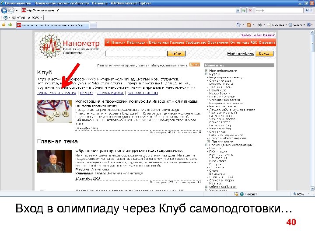The image size is (315, 236).
Task: Collapse the Размещение информации tree node
Action: click(206, 145)
